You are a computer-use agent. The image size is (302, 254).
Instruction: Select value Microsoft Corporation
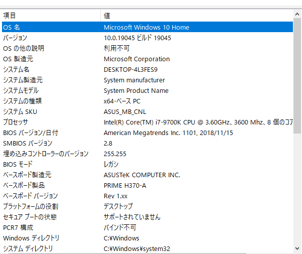click(x=136, y=59)
